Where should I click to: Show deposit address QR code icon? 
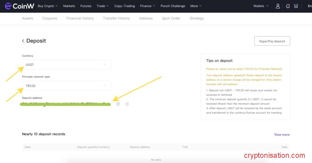pos(118,104)
